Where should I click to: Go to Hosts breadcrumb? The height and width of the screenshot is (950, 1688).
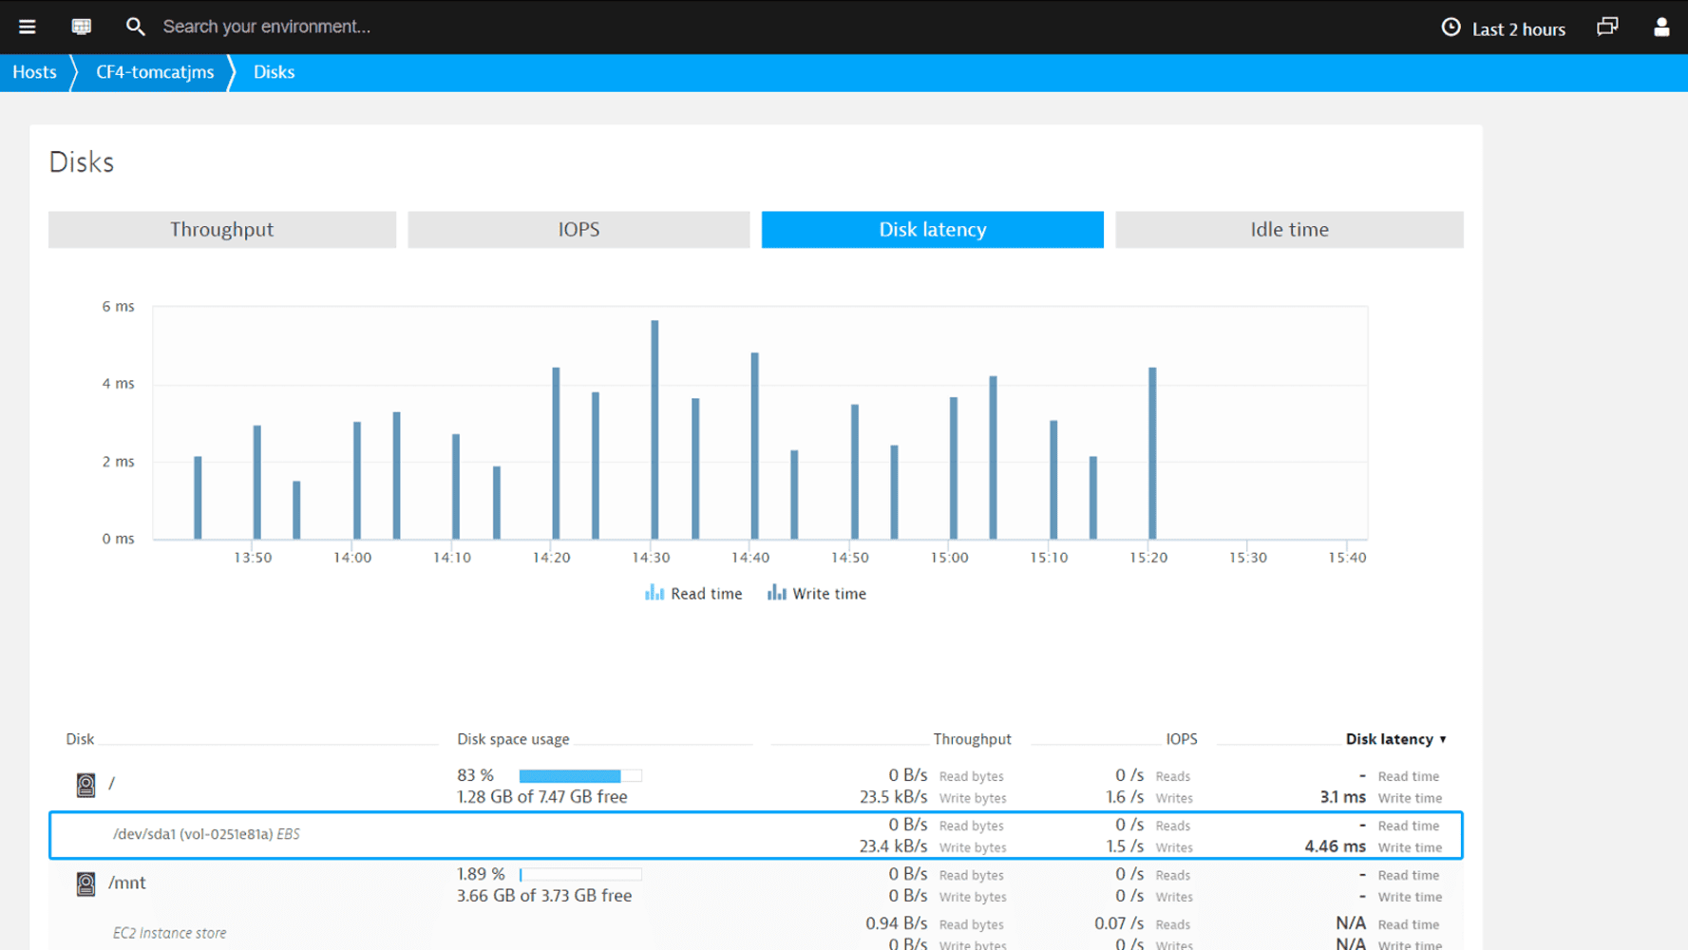[34, 72]
